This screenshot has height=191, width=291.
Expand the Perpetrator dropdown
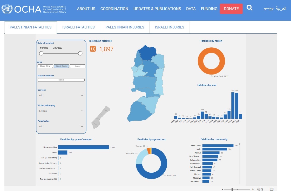click(61, 127)
